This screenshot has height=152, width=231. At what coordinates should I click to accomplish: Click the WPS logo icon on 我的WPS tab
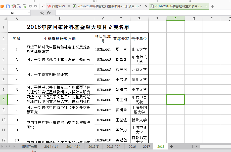click(49, 6)
